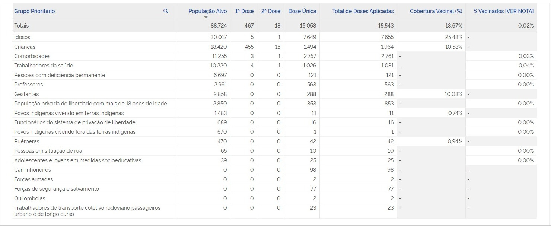The height and width of the screenshot is (226, 551).
Task: Click the Total de Doses Aplicadas header
Action: (x=363, y=11)
